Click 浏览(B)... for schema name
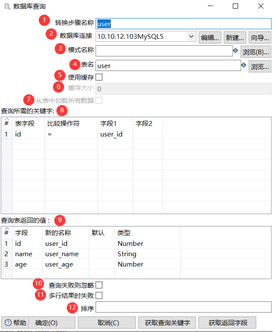The image size is (273, 332). (x=256, y=52)
